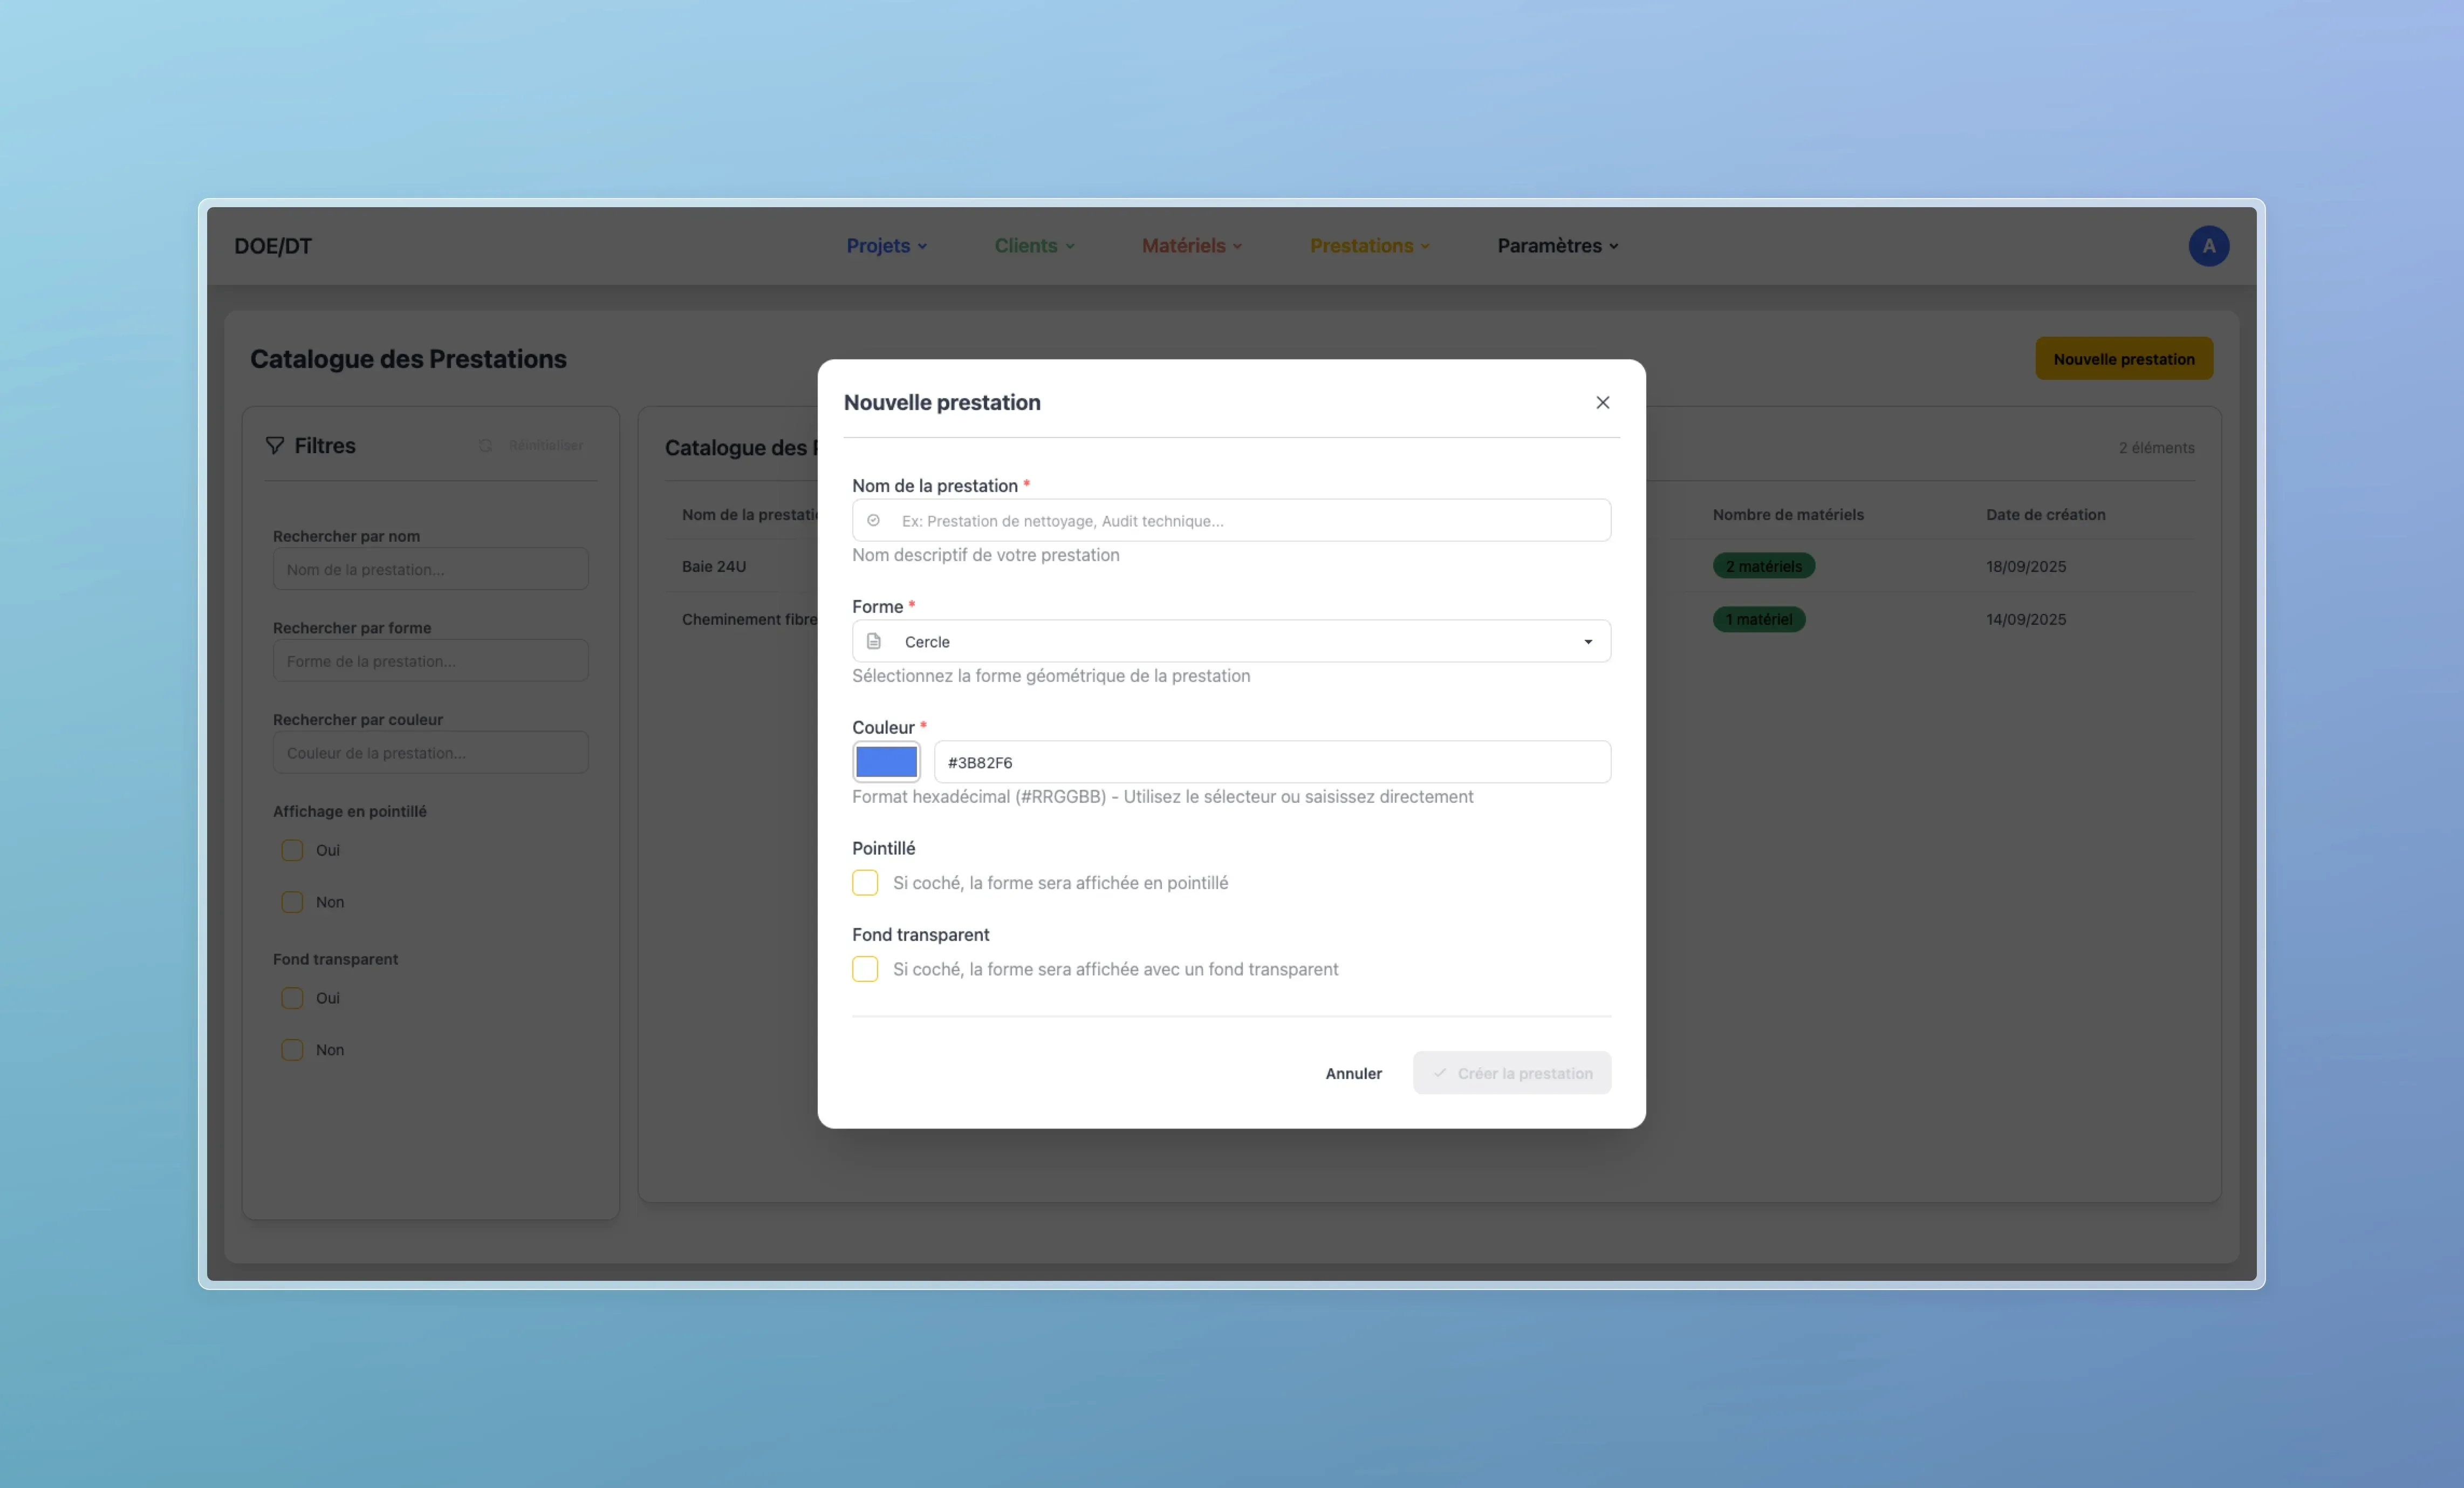Click the hex color code input field
This screenshot has width=2464, height=1488.
[x=1271, y=762]
